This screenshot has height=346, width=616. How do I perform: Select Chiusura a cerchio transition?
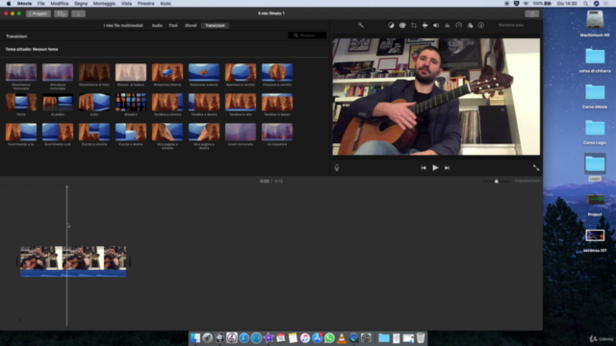click(277, 73)
